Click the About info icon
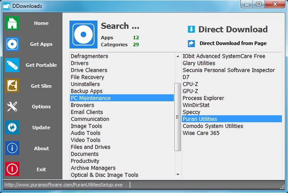This screenshot has width=288, height=193. [12, 148]
